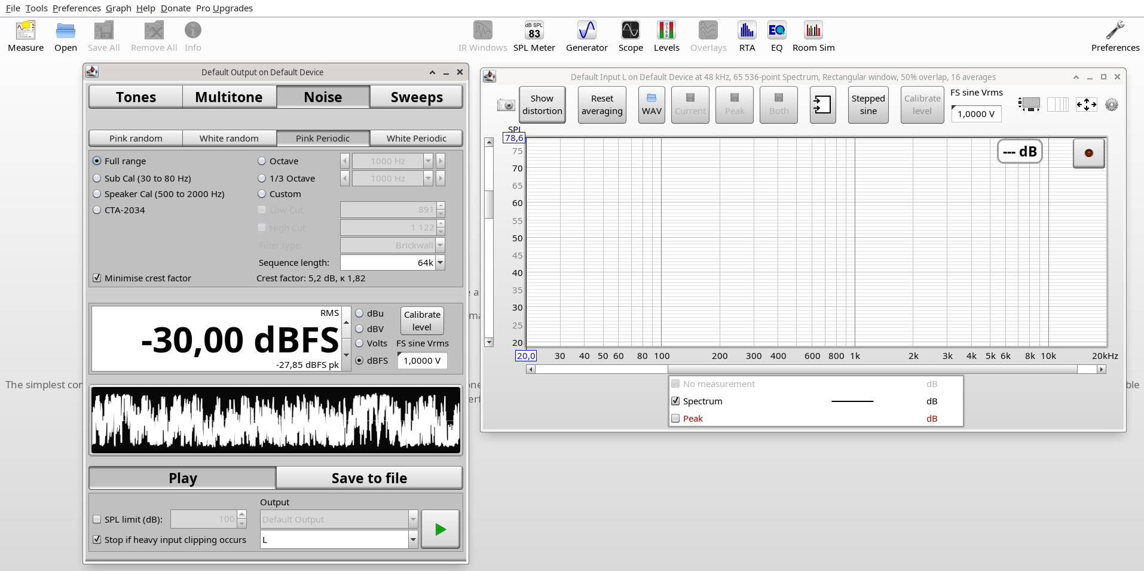Open the Generator tool from the toolbar
Viewport: 1144px width, 571px height.
(x=586, y=36)
